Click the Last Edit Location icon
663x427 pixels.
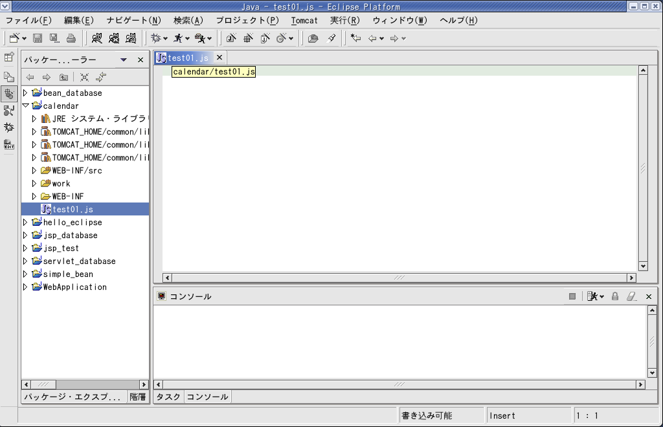355,38
